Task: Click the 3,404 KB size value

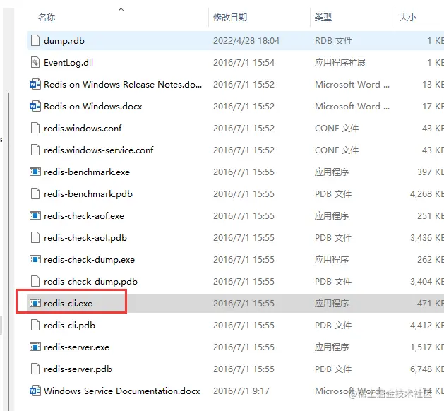Action: click(x=427, y=282)
